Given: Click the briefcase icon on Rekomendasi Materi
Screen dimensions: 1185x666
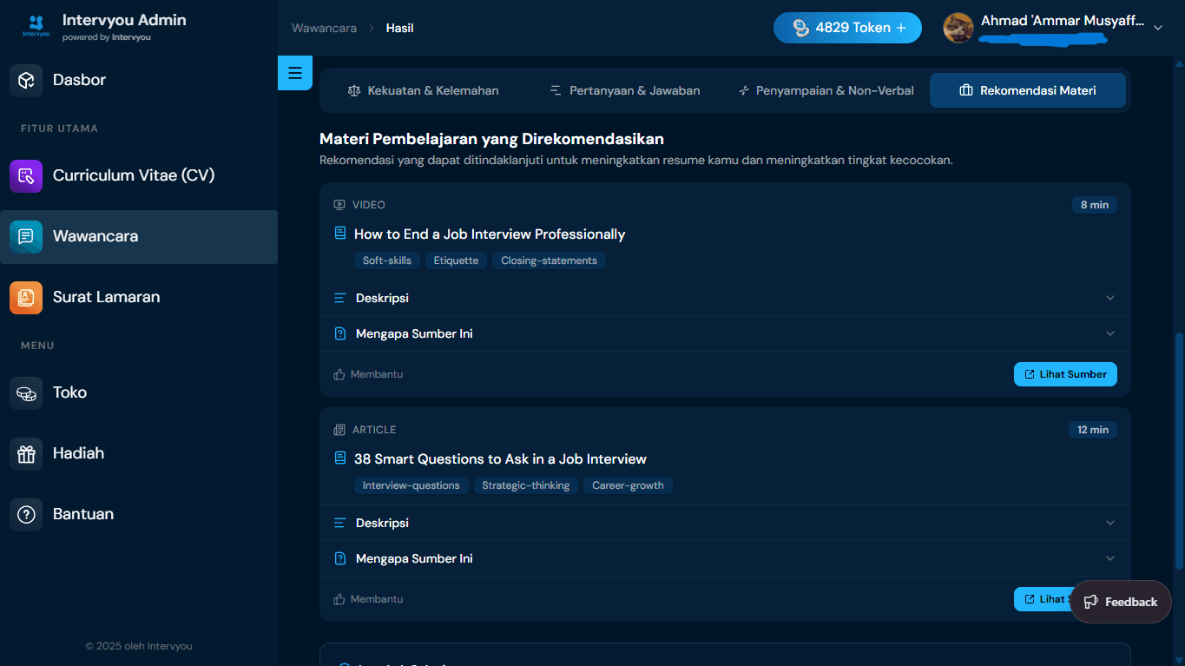Looking at the screenshot, I should 965,90.
